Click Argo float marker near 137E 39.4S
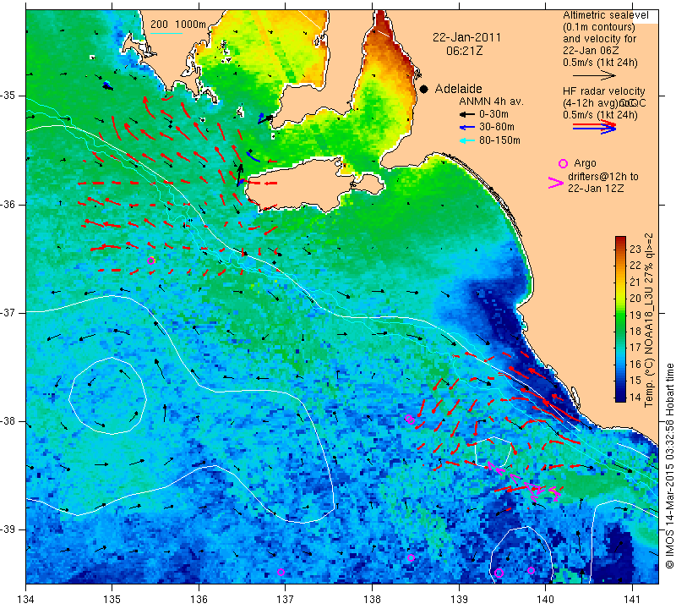 pyautogui.click(x=281, y=572)
